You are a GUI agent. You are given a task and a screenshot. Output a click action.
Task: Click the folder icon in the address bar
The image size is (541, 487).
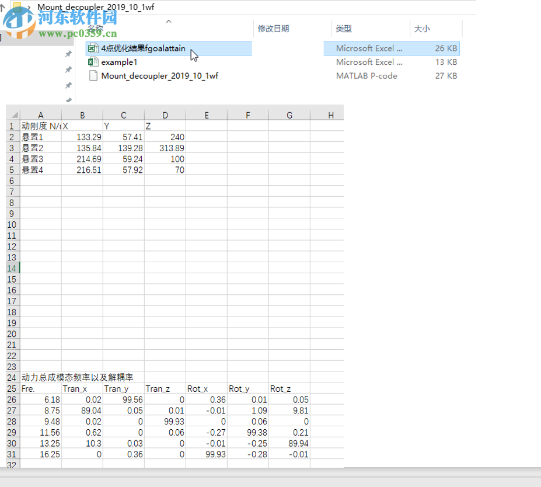[x=16, y=8]
